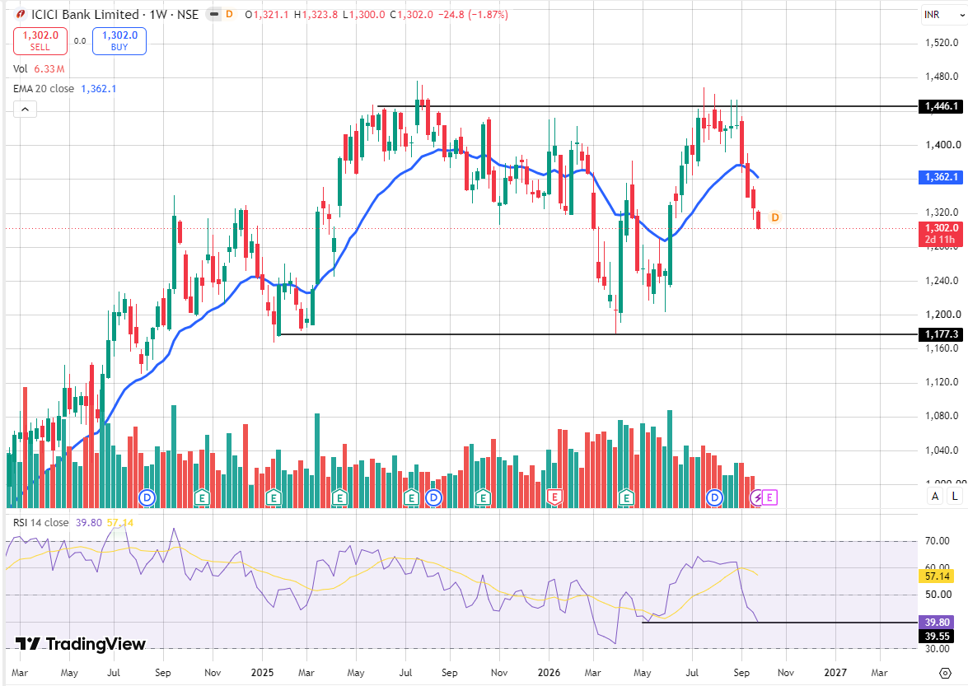The height and width of the screenshot is (686, 968).
Task: Click the yellow RSI average value 57.14 in legend
Action: pos(119,522)
